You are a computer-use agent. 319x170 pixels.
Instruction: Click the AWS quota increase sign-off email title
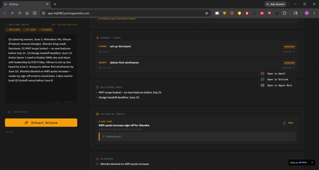(124, 125)
